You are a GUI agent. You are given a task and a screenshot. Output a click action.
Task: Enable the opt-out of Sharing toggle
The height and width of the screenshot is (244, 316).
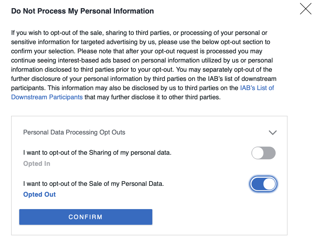263,153
